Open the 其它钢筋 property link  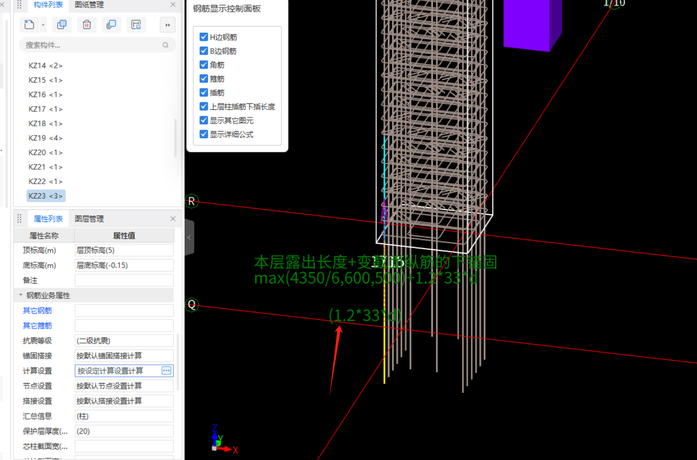(37, 310)
